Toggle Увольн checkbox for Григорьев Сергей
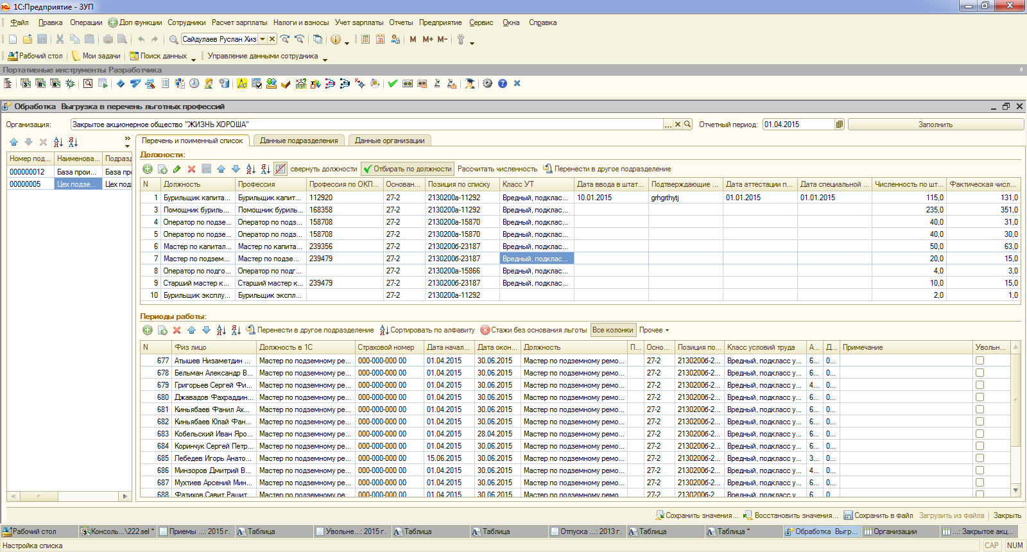Viewport: 1027px width, 552px height. tap(980, 385)
